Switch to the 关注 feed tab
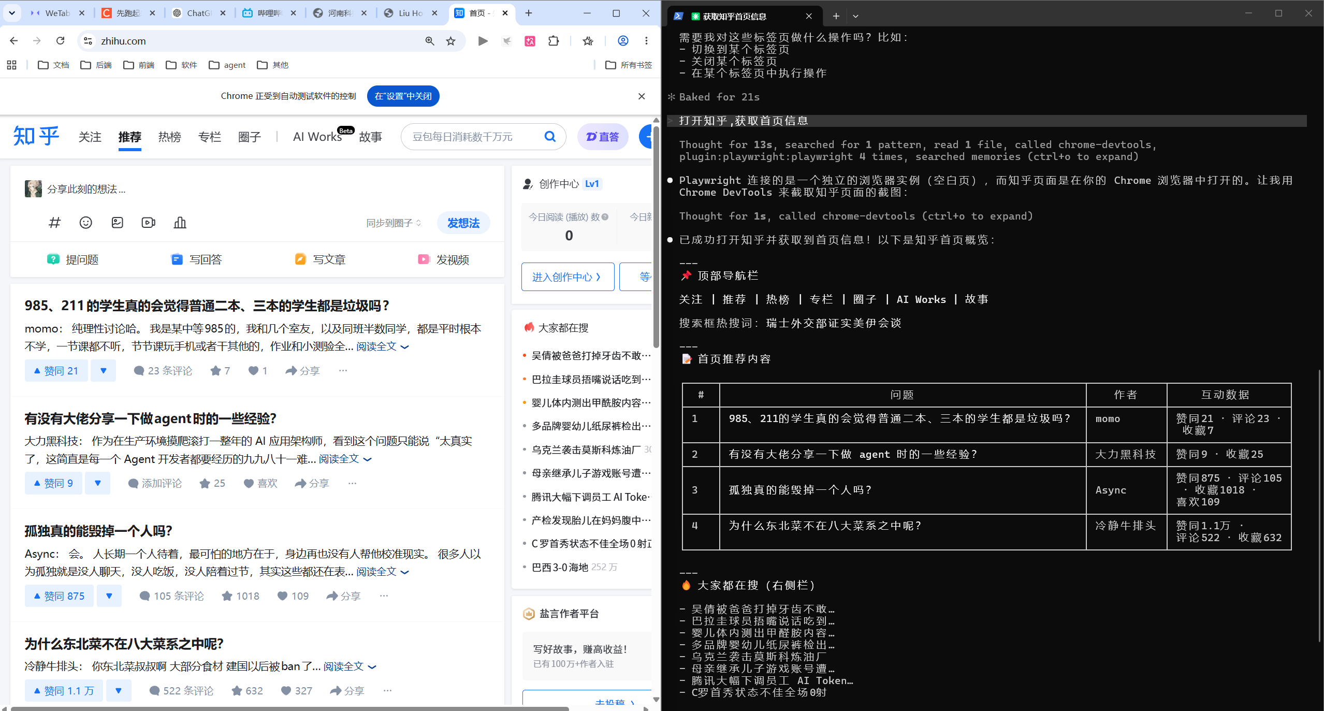 pyautogui.click(x=90, y=137)
